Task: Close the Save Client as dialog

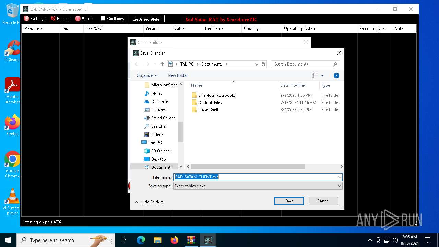Action: pyautogui.click(x=339, y=53)
